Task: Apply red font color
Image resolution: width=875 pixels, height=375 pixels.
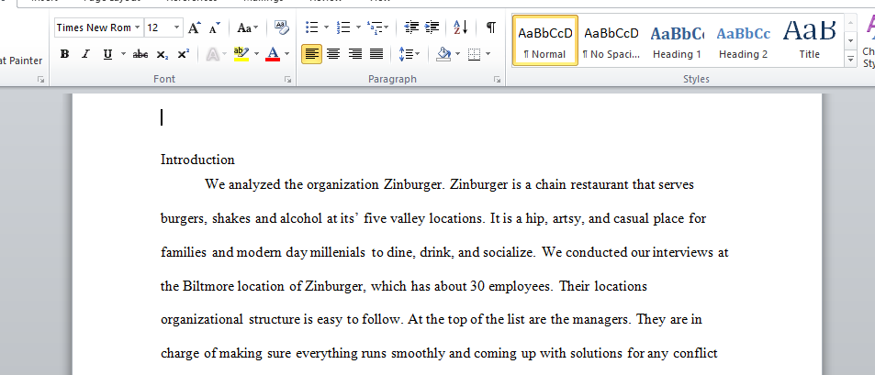Action: [273, 54]
